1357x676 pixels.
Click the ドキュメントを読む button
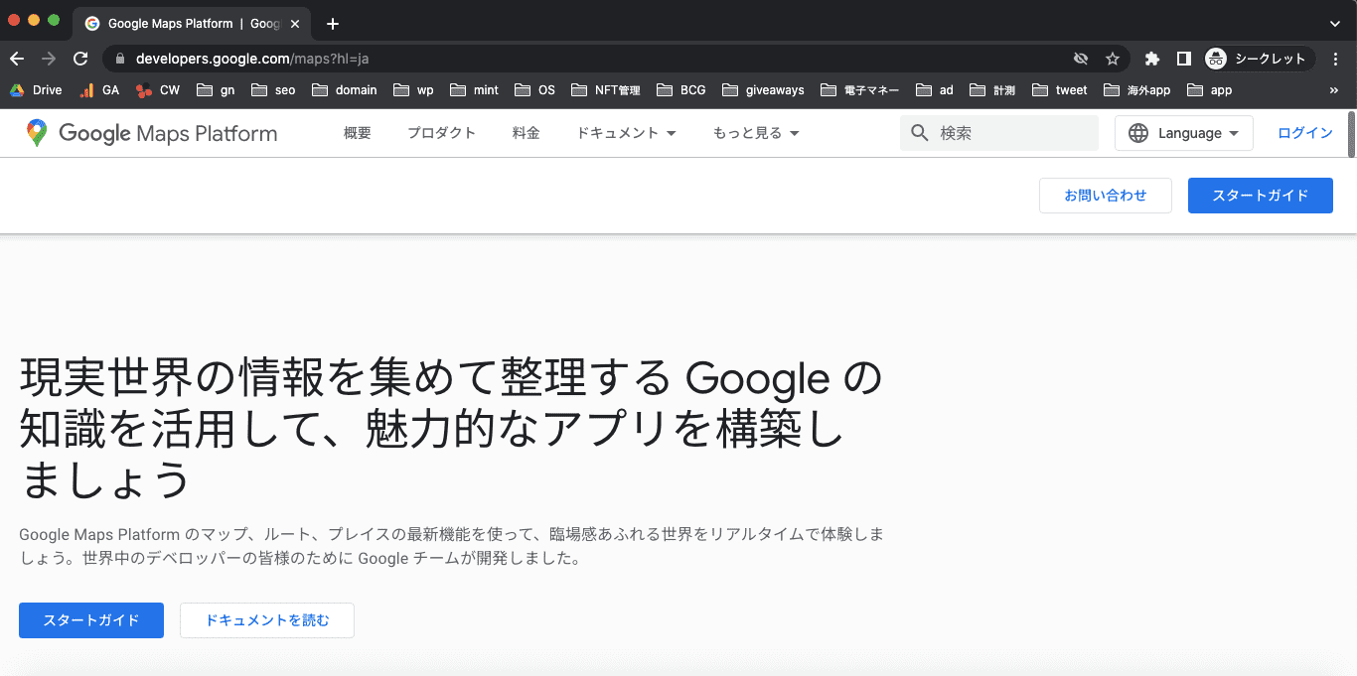coord(267,620)
